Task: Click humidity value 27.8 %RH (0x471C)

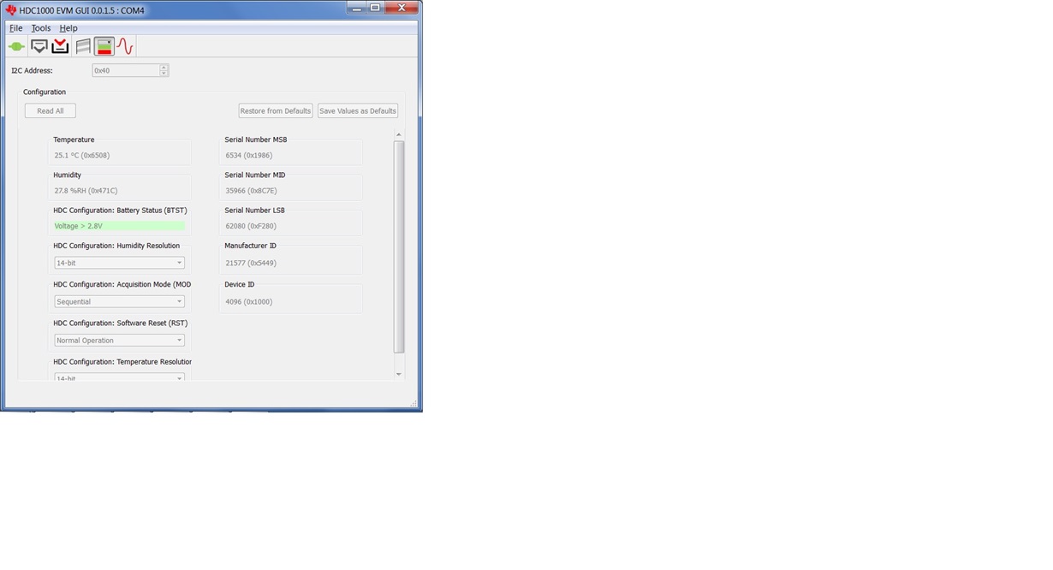Action: (86, 191)
